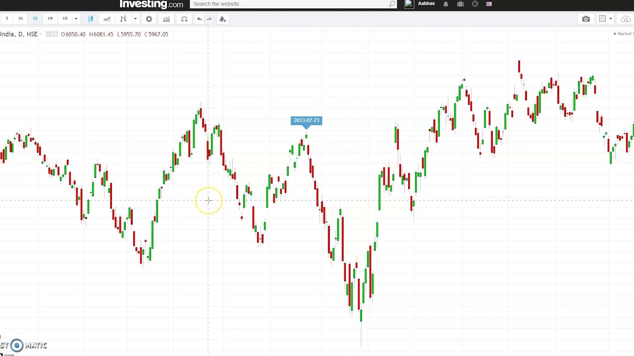Open chart properties gear icon
This screenshot has width=634, height=356.
[149, 19]
